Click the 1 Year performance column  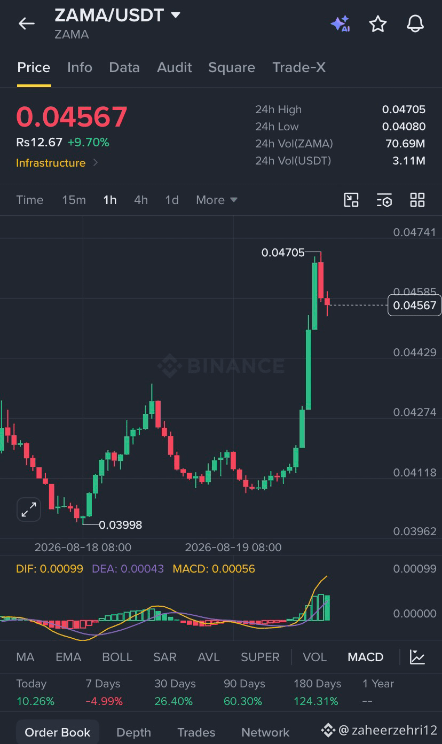[x=378, y=692]
